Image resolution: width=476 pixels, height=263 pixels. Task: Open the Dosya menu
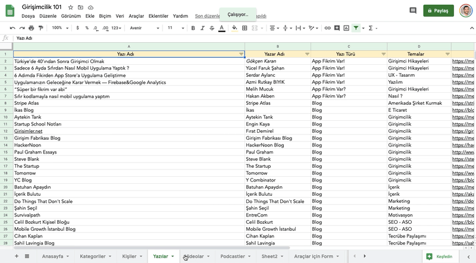point(28,16)
